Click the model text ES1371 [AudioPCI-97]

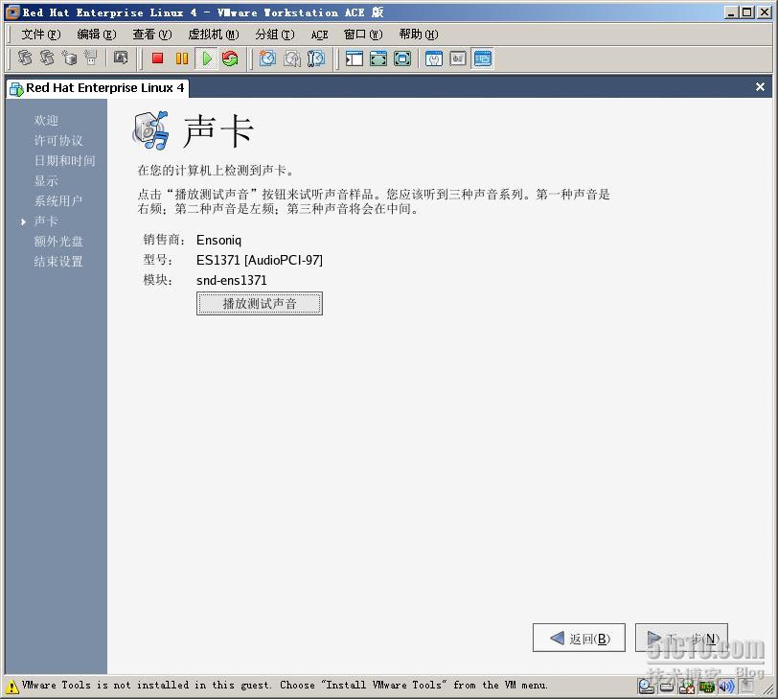pyautogui.click(x=260, y=260)
